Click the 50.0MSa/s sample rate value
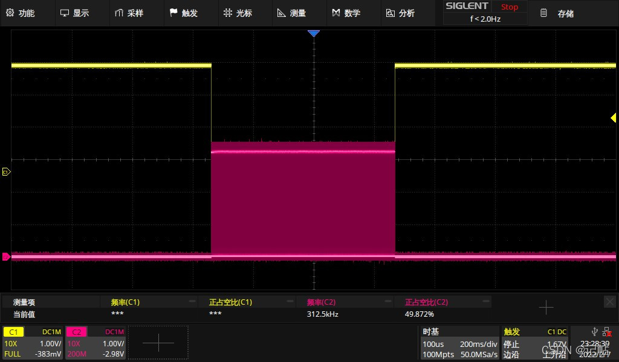Viewport: 619px width, 362px height. [479, 355]
